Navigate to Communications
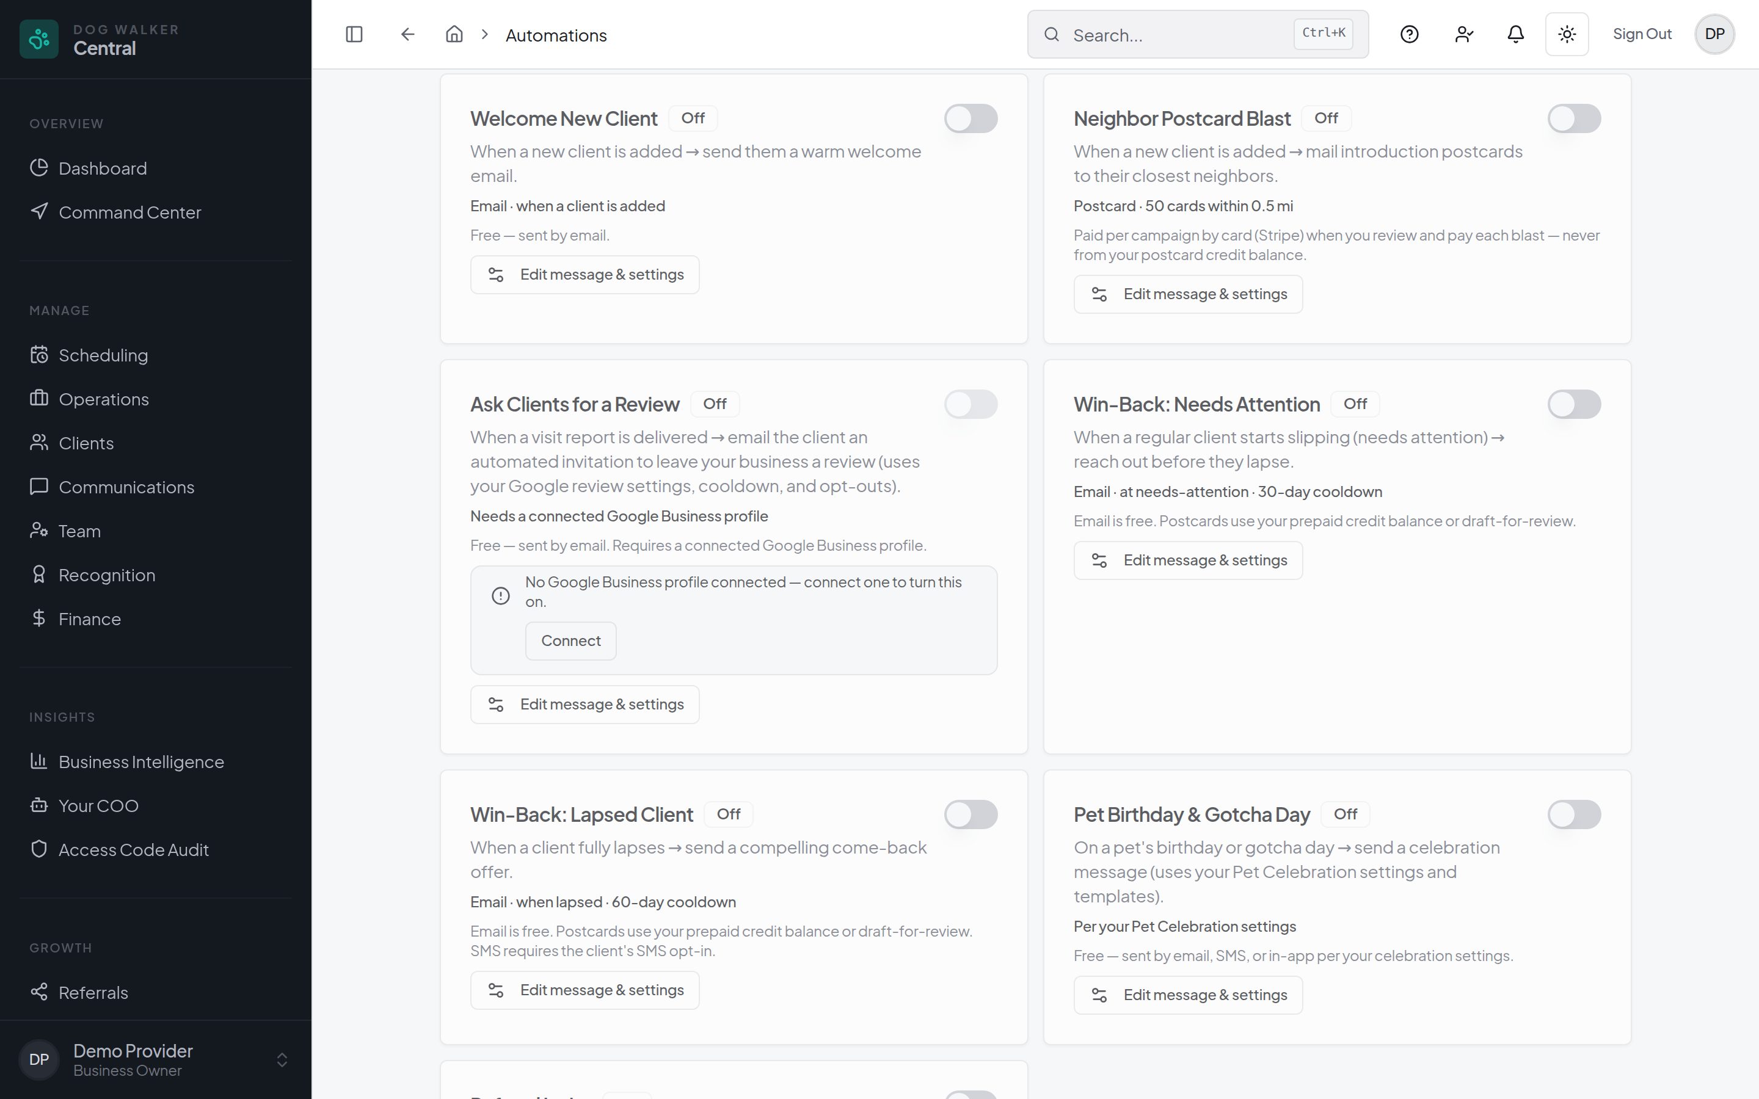The height and width of the screenshot is (1099, 1759). pos(156,487)
